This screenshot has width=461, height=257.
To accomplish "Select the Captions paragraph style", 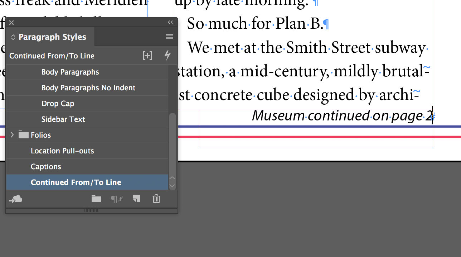I will point(87,167).
